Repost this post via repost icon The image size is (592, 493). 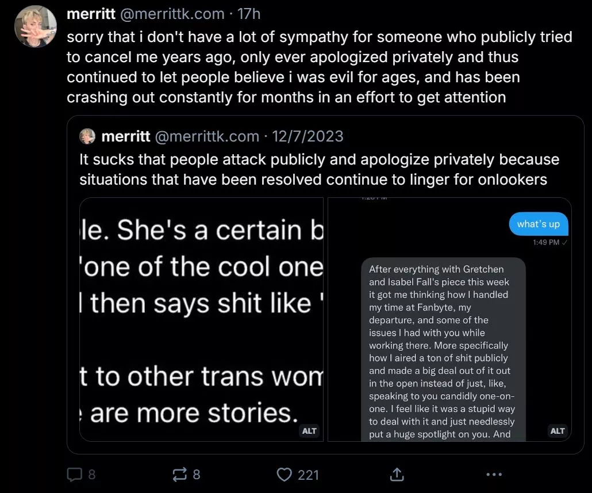pyautogui.click(x=179, y=474)
